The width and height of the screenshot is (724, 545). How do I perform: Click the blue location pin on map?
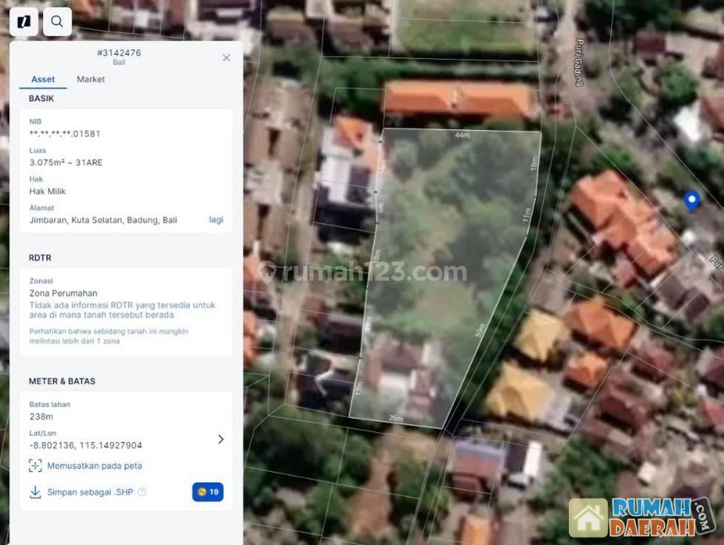pos(691,200)
